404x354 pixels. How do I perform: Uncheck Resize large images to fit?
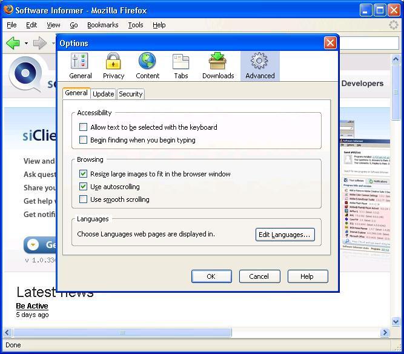[83, 173]
